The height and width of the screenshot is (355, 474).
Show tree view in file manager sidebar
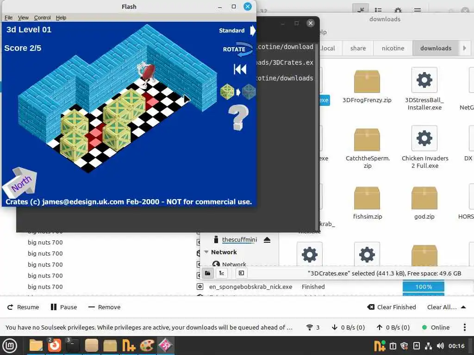click(222, 273)
